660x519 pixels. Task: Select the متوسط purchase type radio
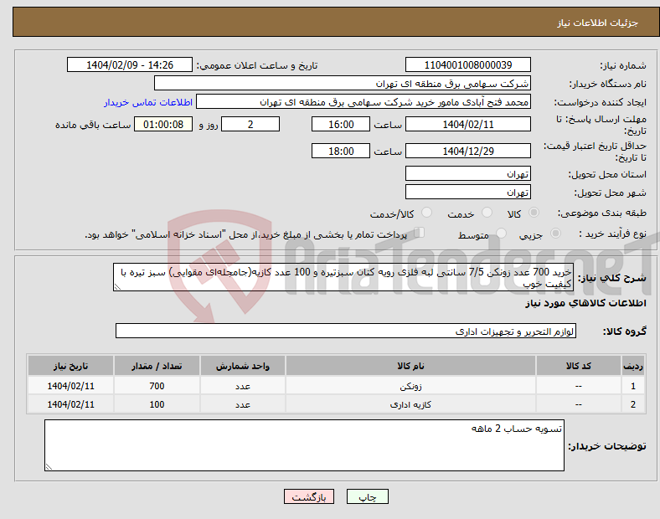[501, 234]
